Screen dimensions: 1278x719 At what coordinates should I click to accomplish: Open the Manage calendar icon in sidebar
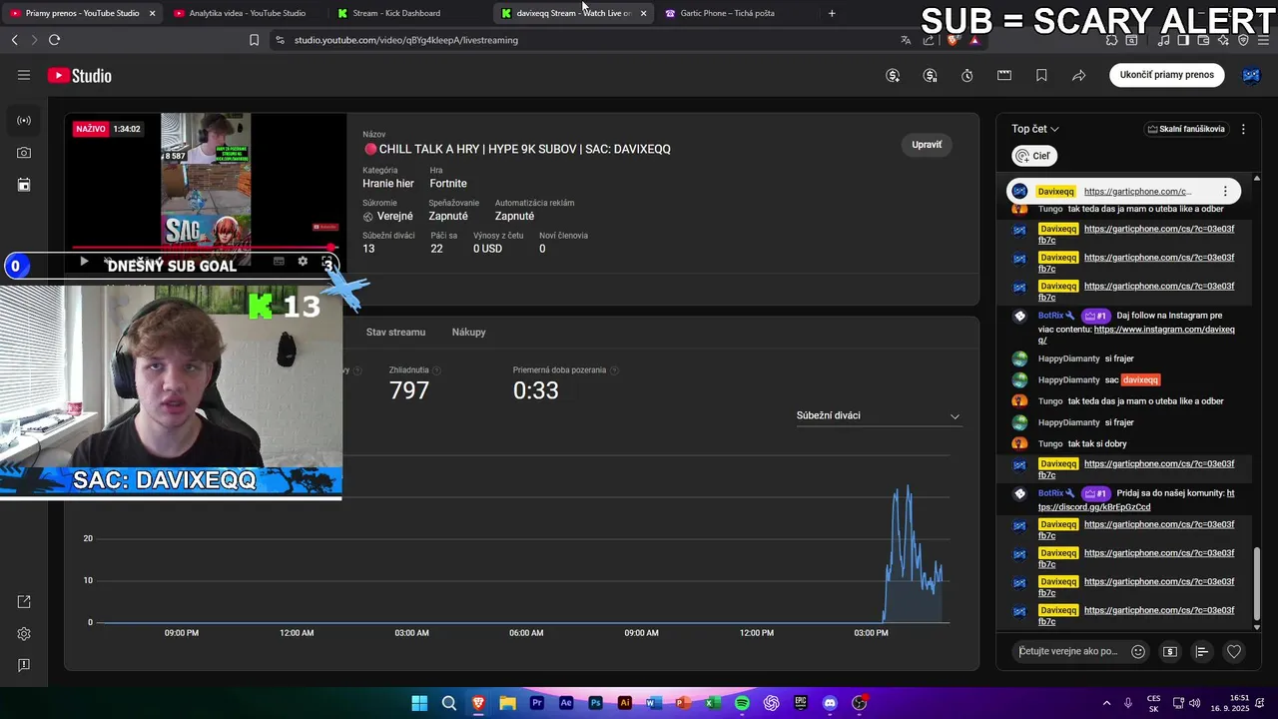pos(24,185)
